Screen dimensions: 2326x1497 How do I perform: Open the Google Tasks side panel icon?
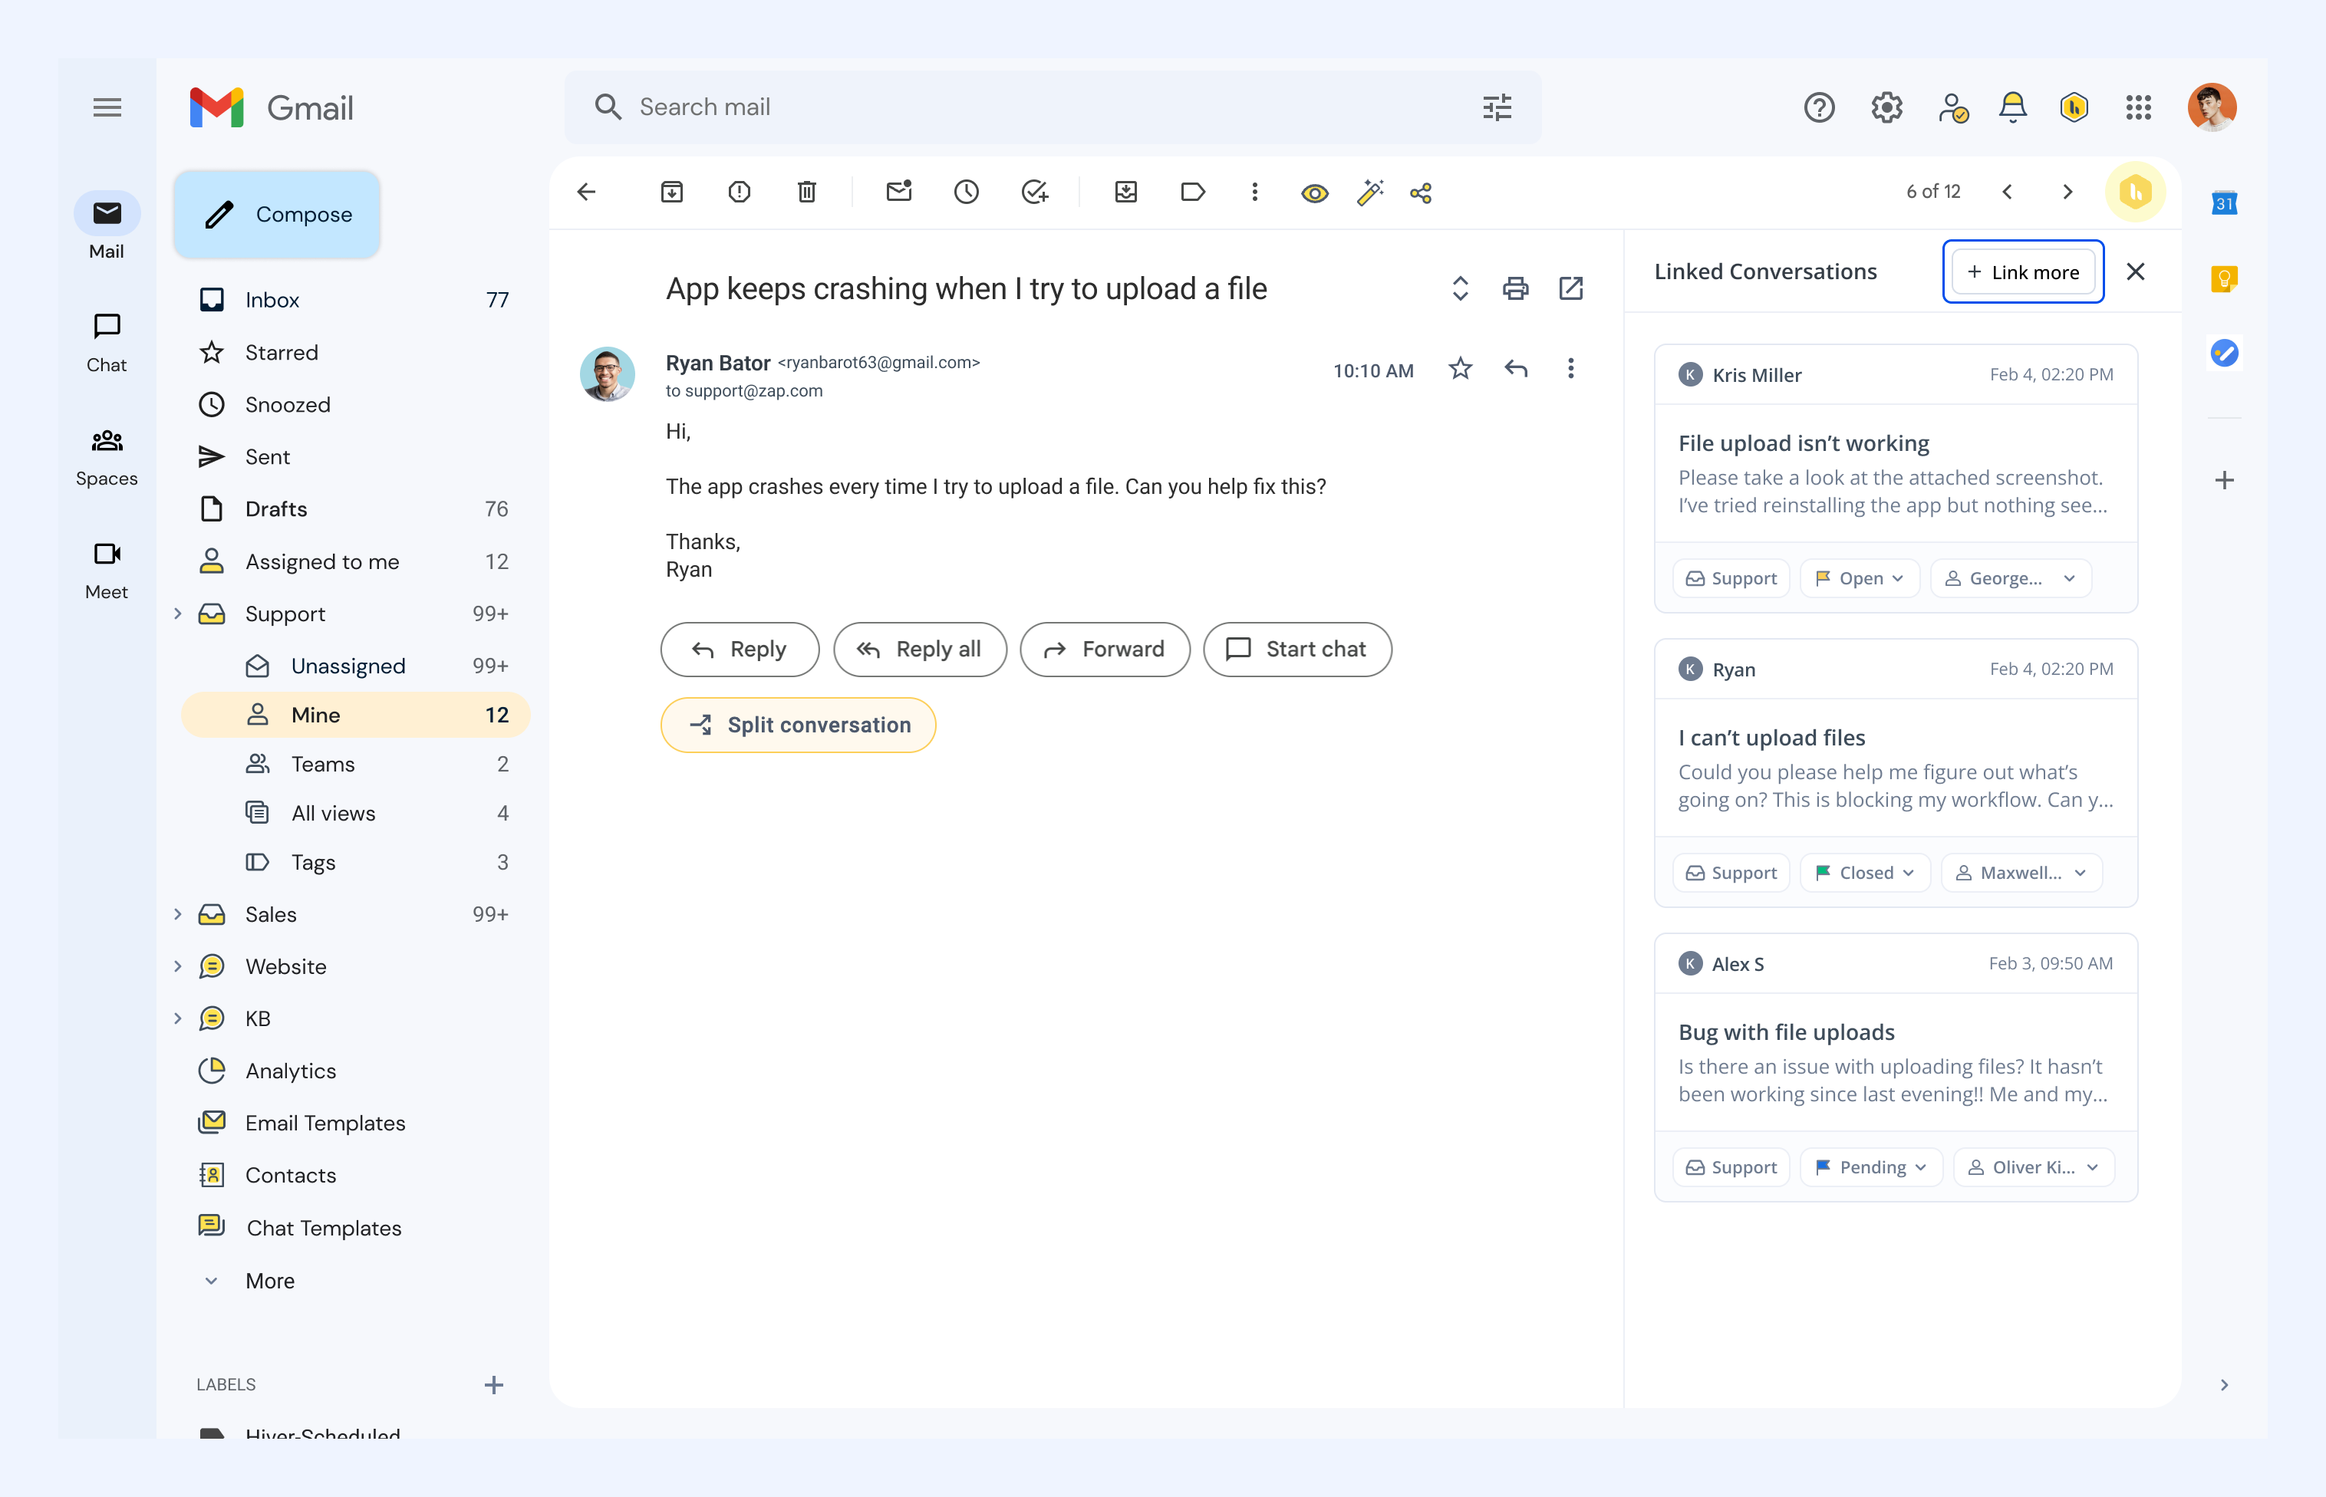tap(2225, 353)
